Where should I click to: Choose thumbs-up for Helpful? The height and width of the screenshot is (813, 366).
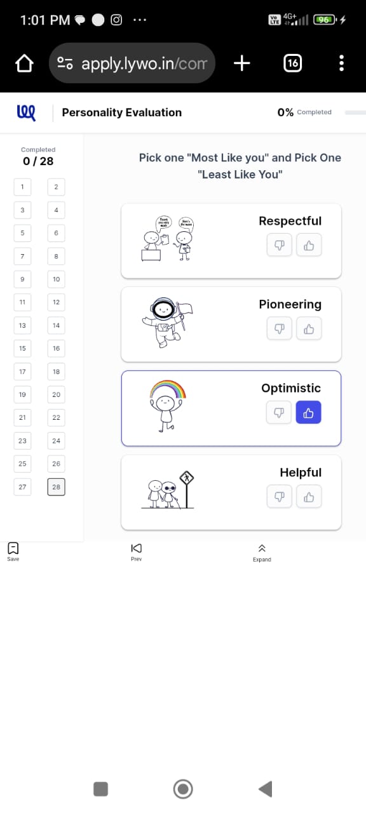[x=309, y=497]
